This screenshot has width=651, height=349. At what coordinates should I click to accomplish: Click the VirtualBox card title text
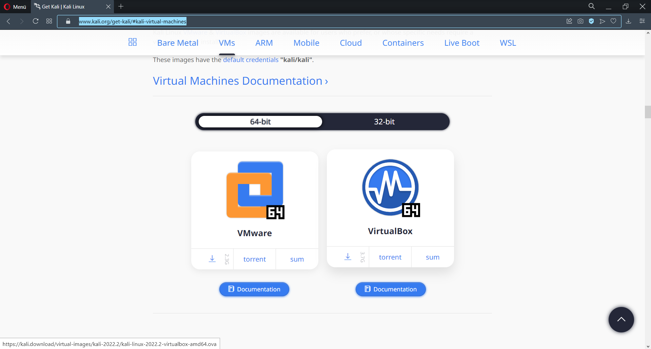tap(390, 231)
